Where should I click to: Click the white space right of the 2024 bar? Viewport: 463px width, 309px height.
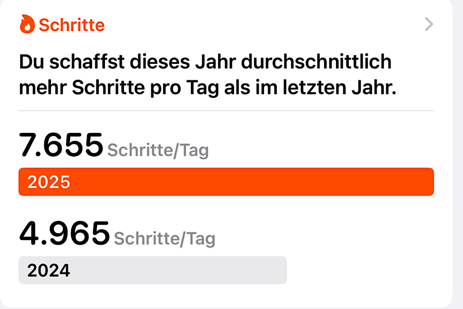tap(360, 270)
